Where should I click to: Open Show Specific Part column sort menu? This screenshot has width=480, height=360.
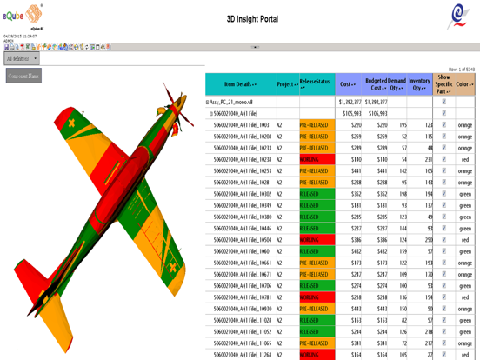tap(449, 91)
